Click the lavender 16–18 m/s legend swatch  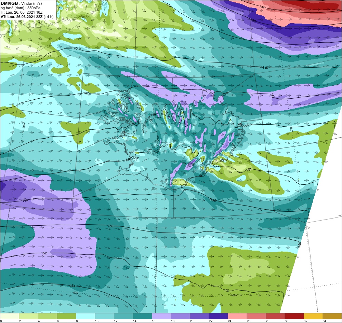(161, 316)
